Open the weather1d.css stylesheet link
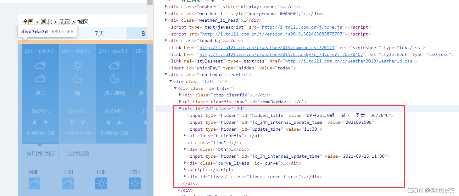 349,61
